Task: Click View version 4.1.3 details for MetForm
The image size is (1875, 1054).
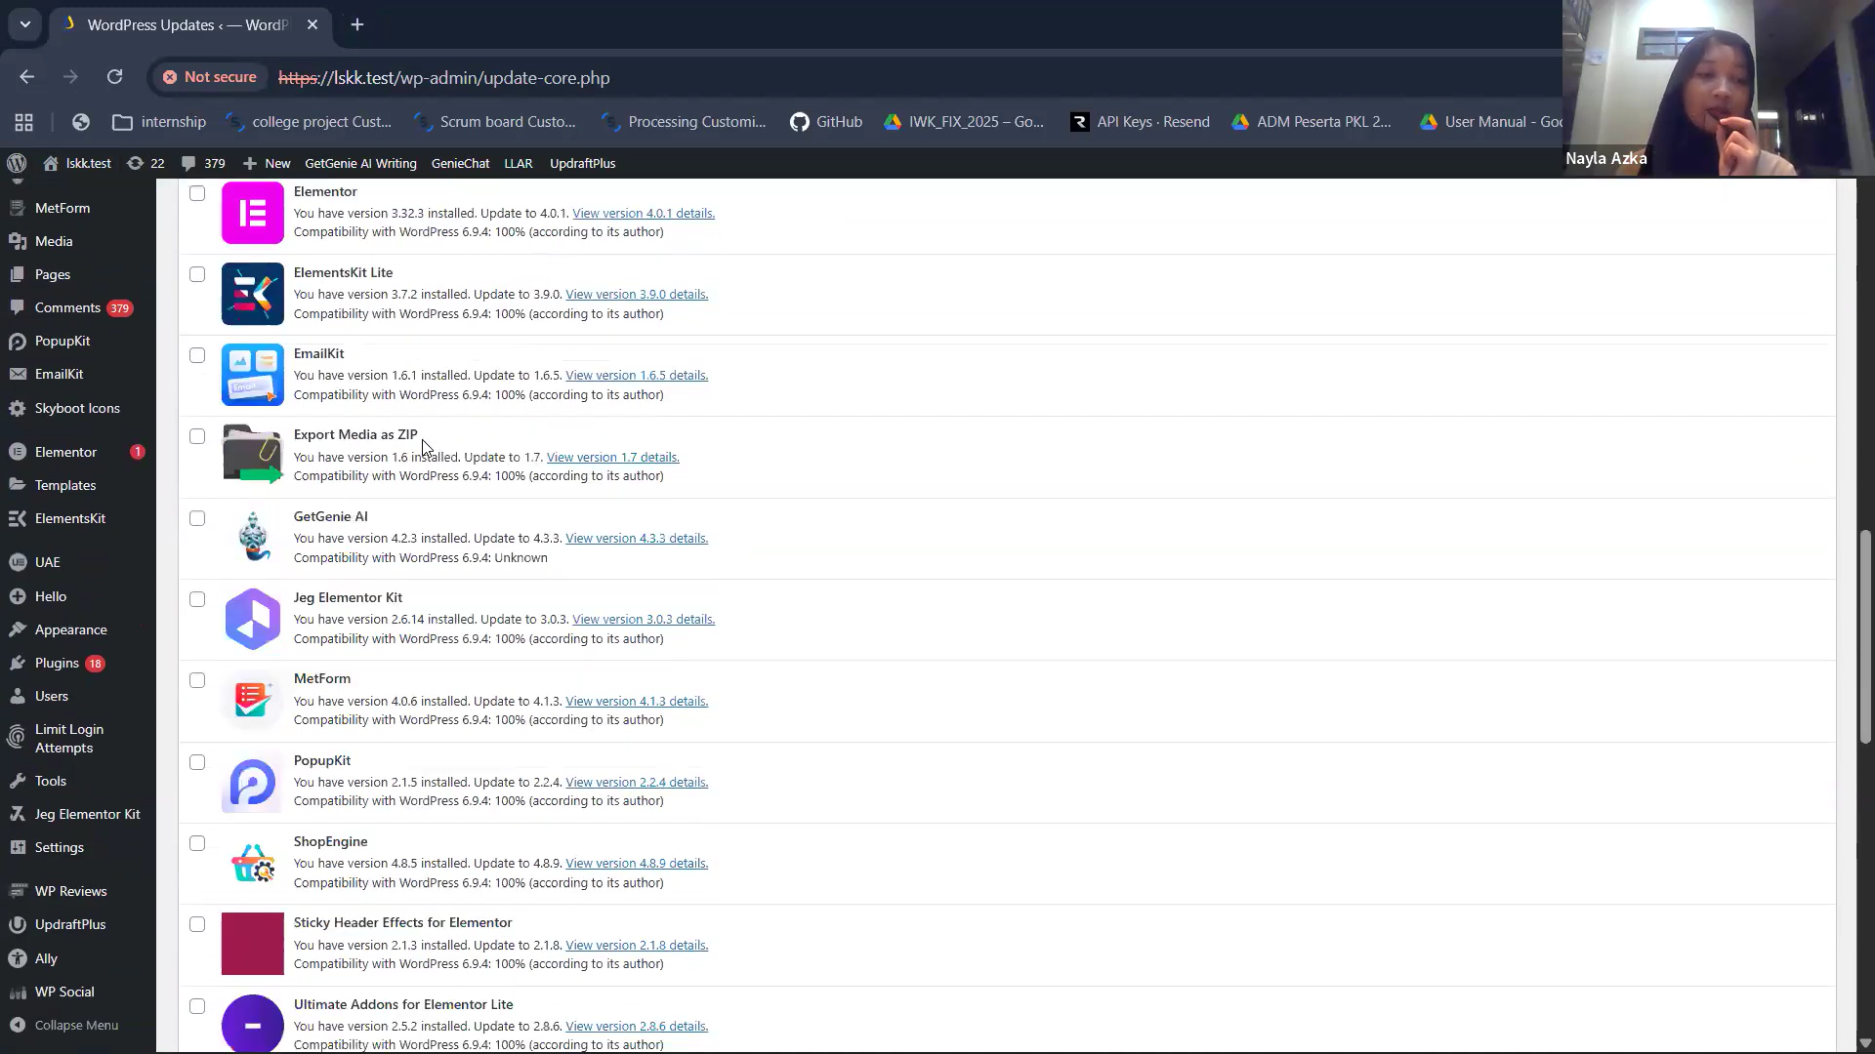Action: point(636,701)
